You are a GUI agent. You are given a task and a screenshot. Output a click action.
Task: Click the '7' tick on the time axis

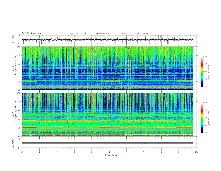tap(144, 152)
